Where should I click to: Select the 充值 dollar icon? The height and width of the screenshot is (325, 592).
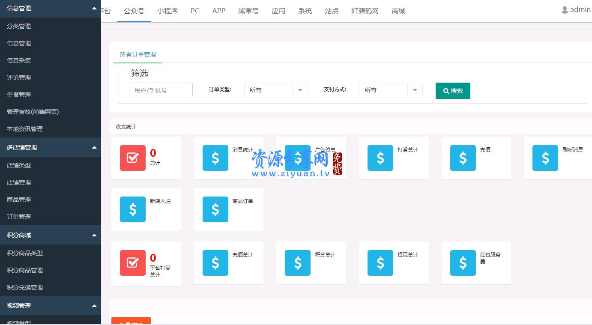[463, 158]
